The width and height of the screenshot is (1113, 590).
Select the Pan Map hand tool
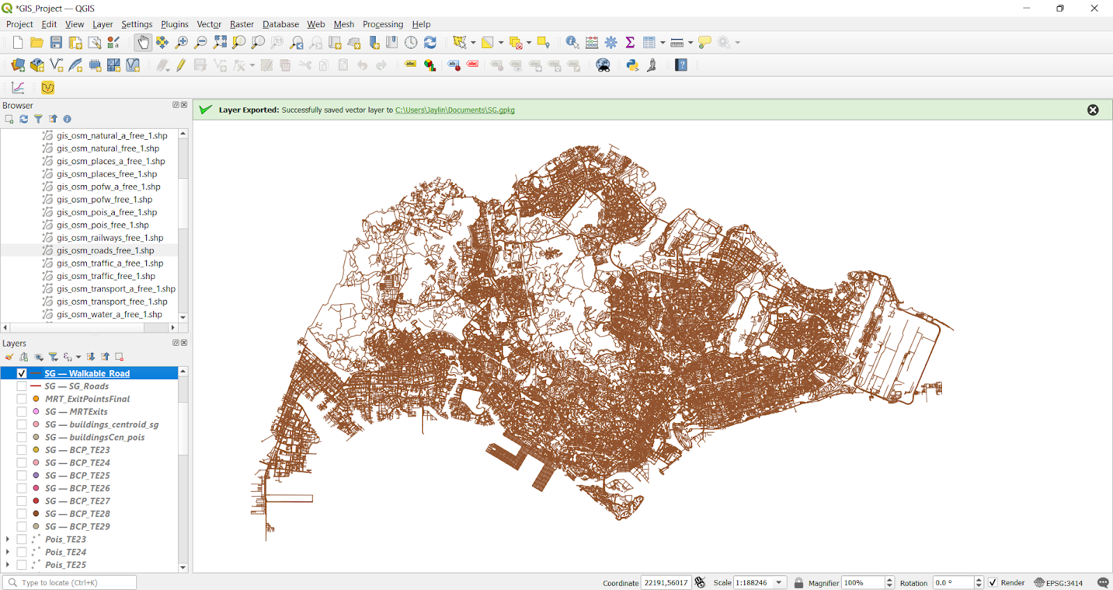[143, 42]
